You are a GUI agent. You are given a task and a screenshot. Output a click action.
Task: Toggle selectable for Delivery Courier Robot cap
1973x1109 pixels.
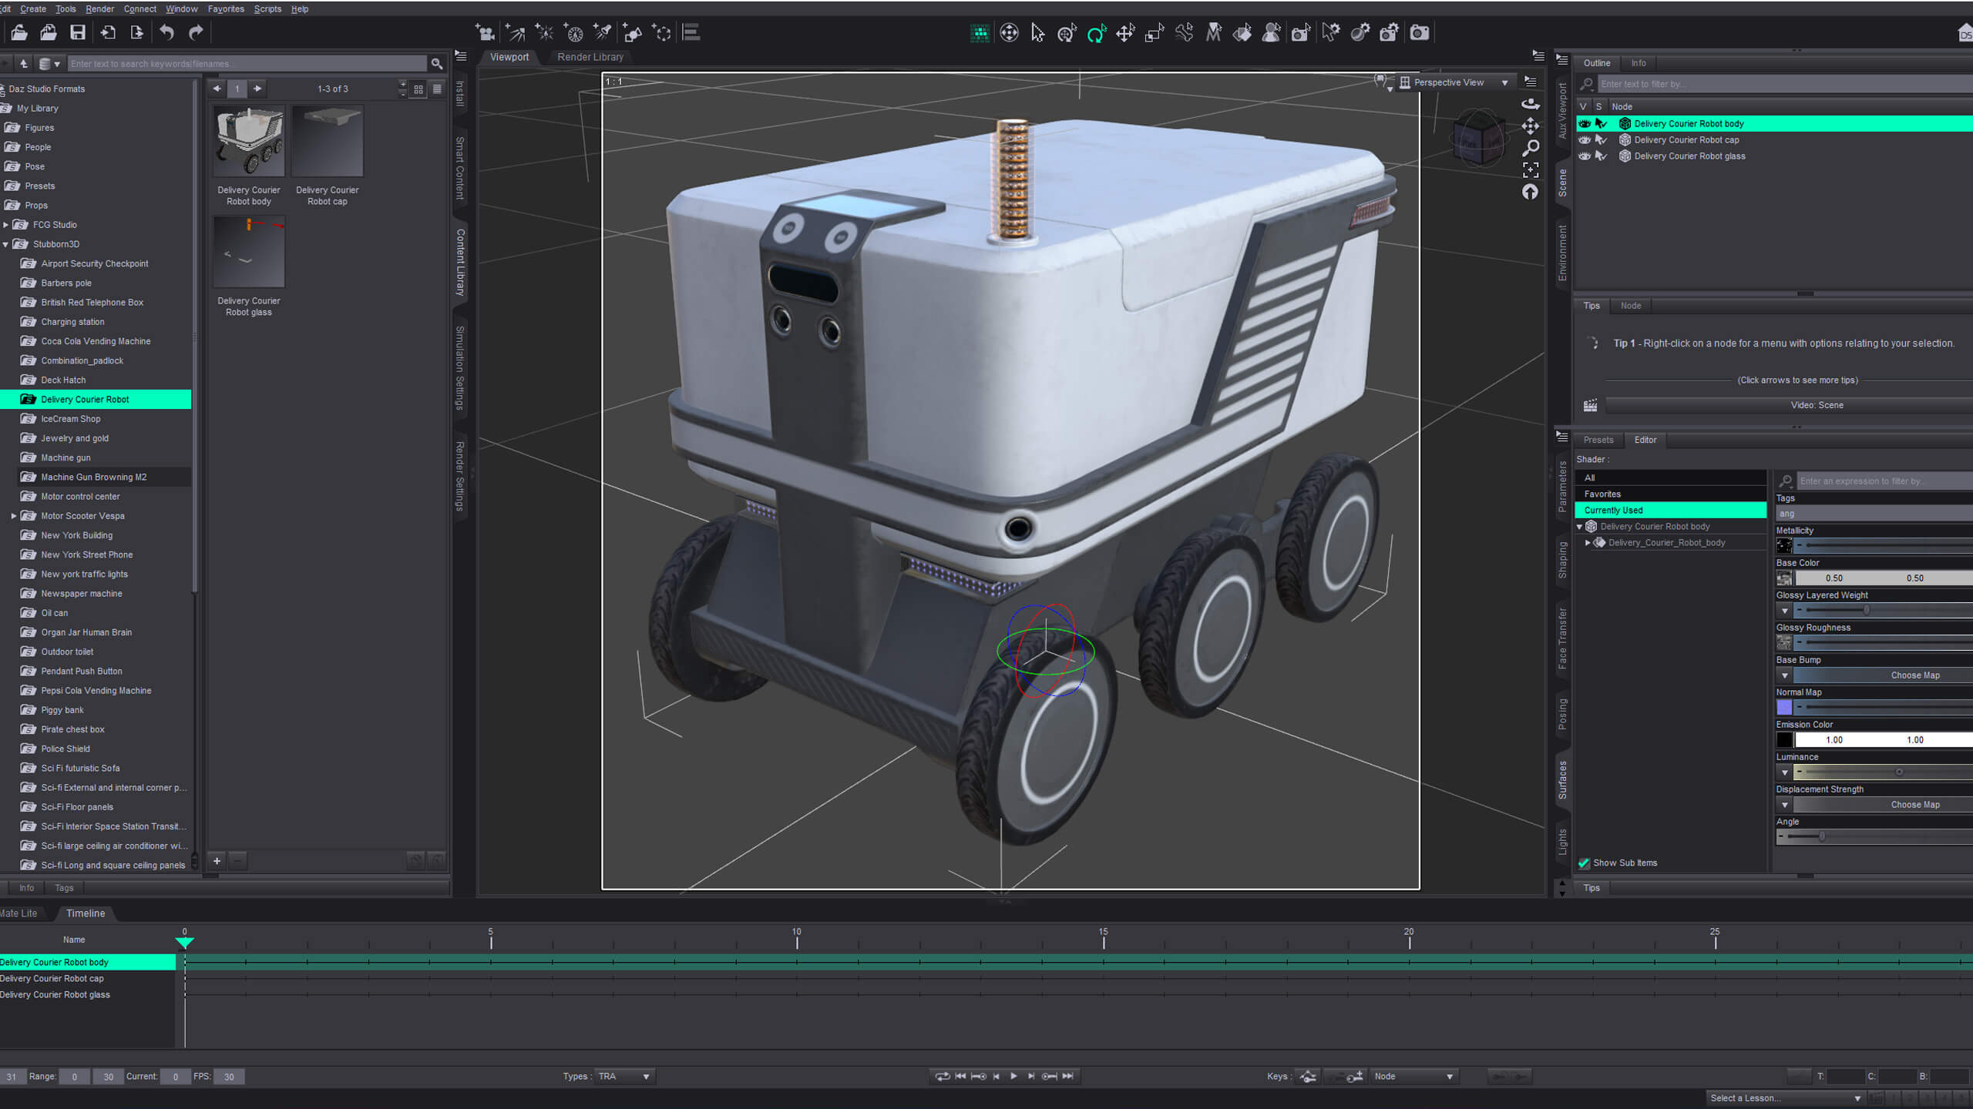pos(1601,139)
